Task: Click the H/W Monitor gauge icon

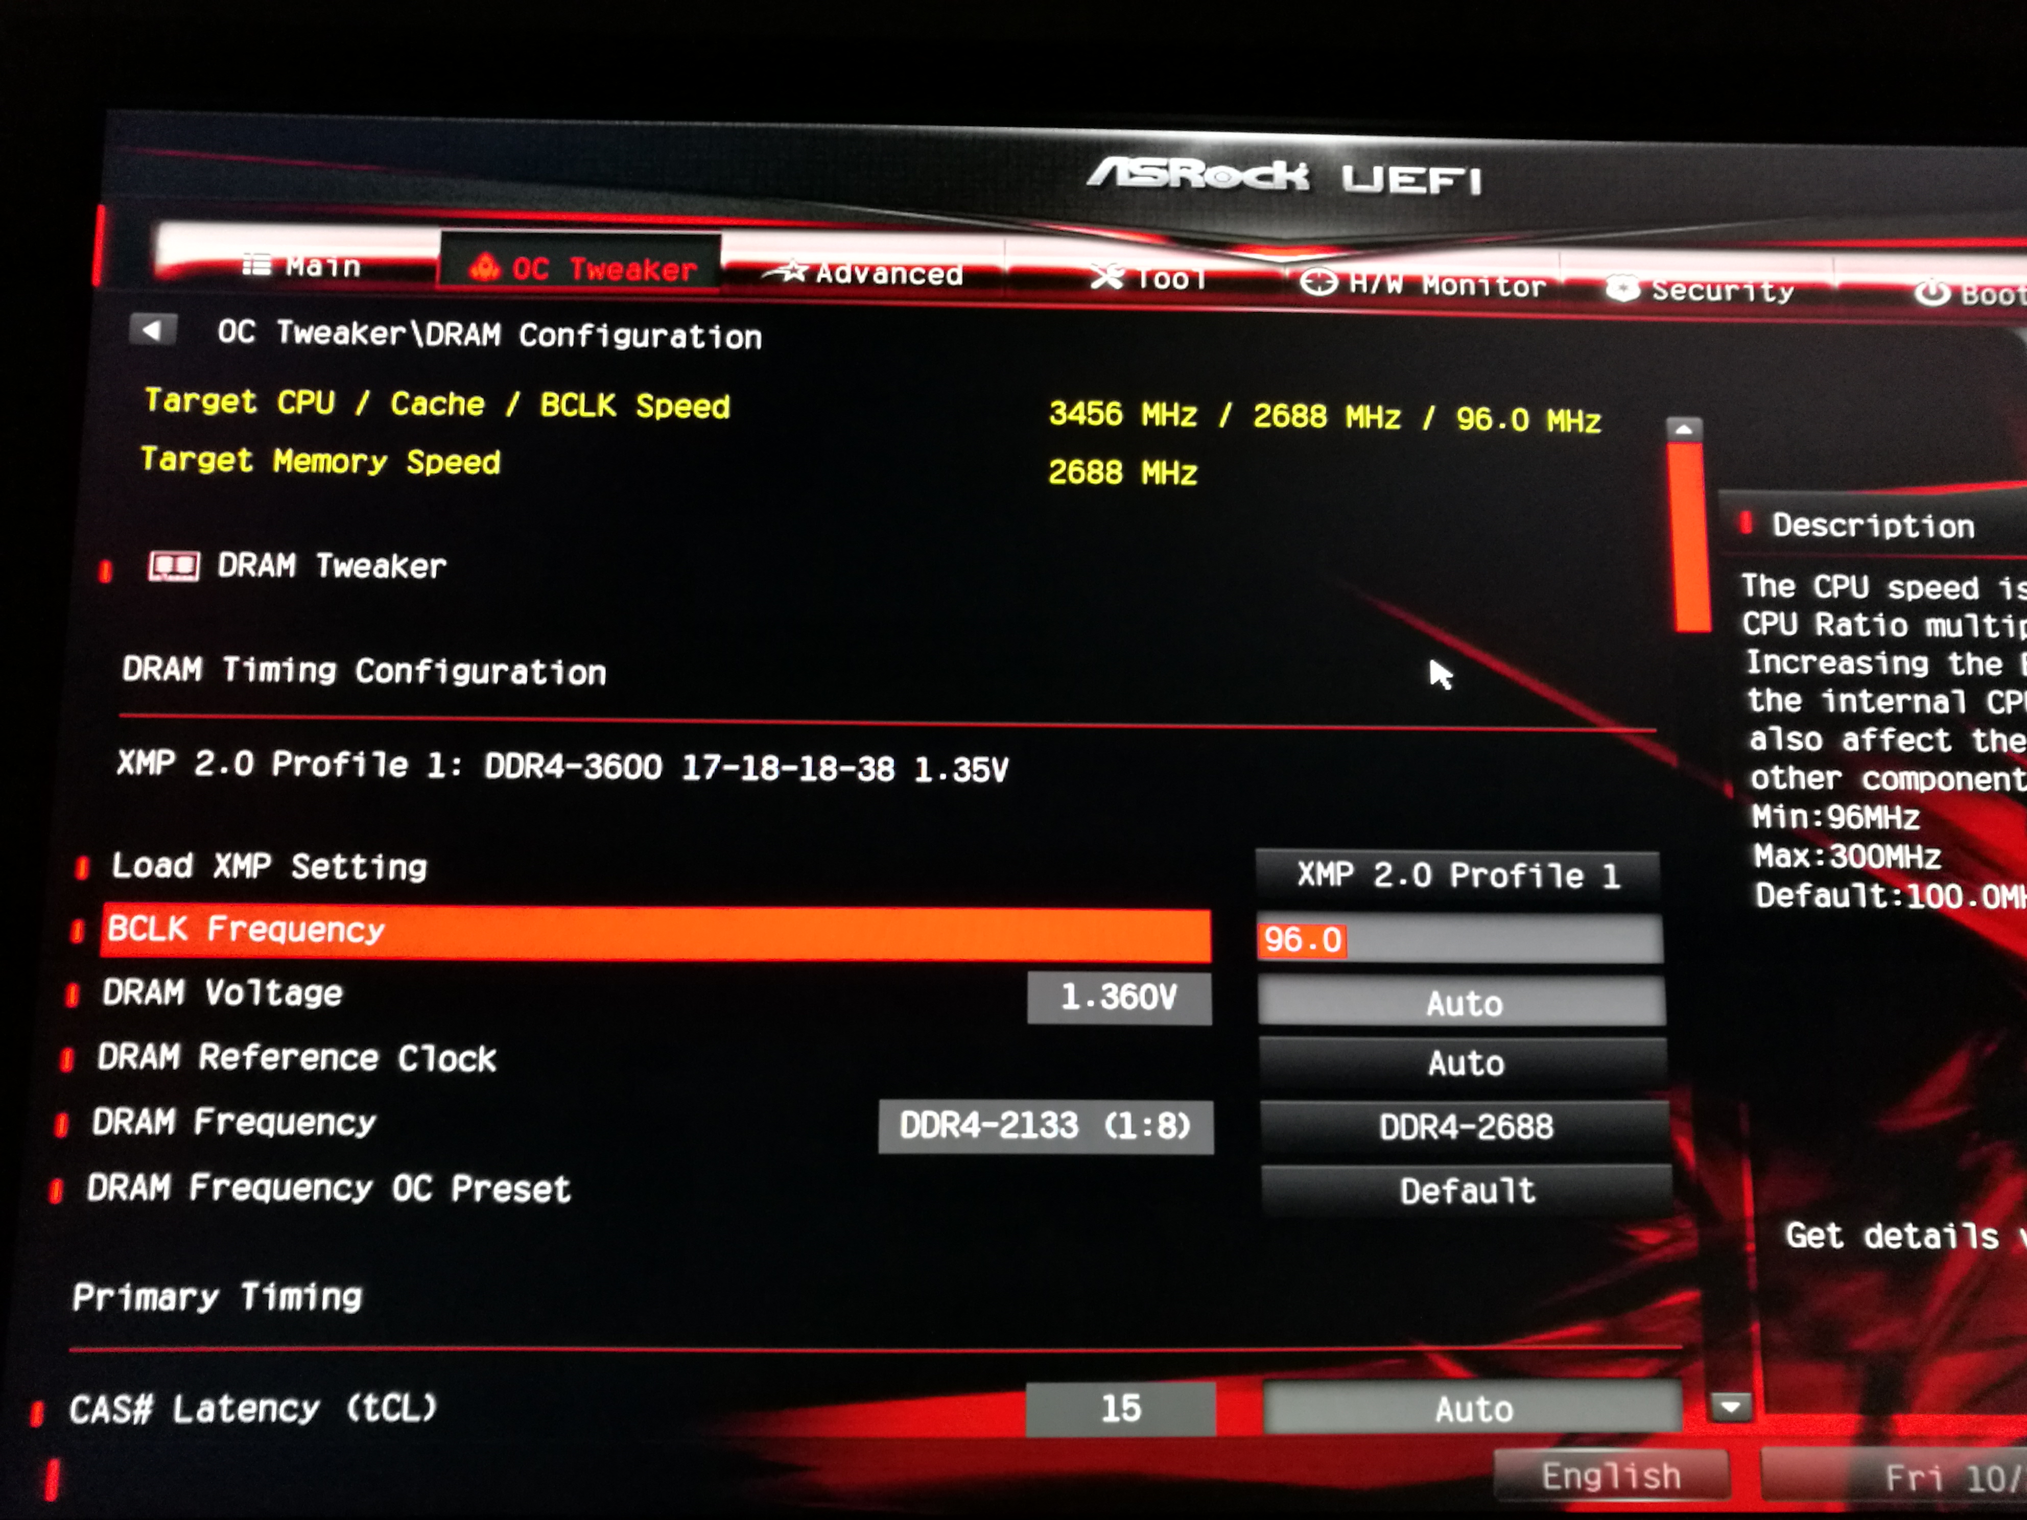Action: (1318, 282)
